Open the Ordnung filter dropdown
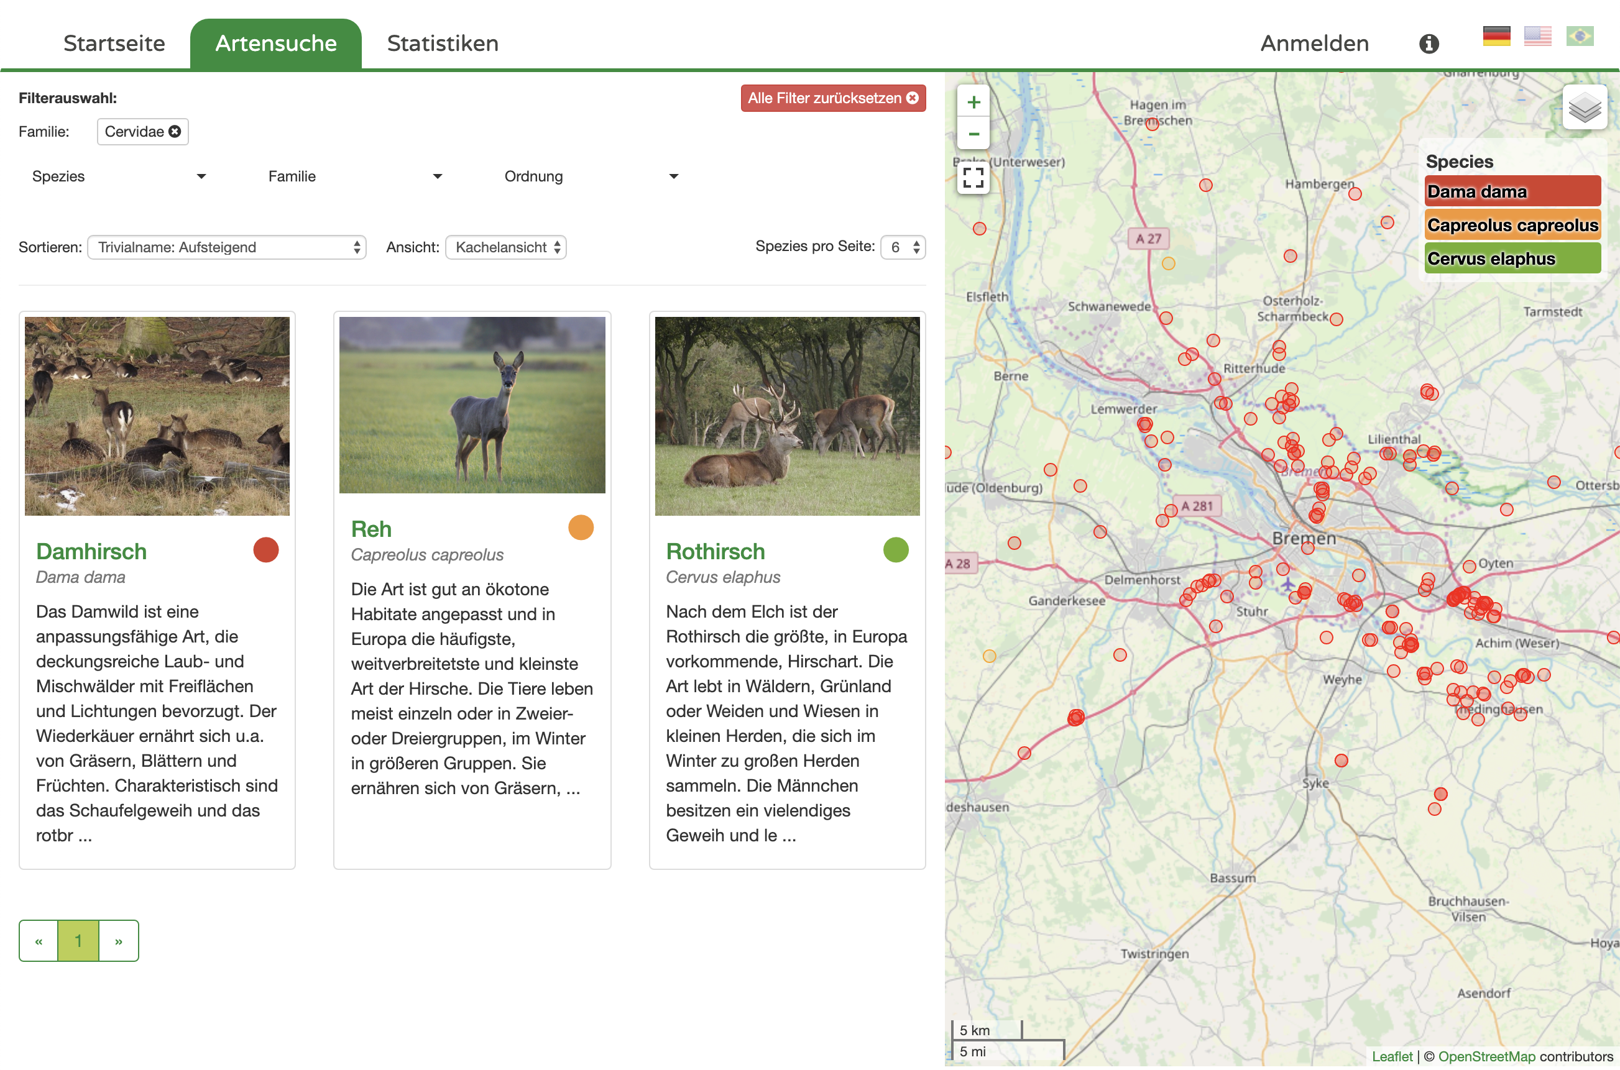 coord(591,176)
